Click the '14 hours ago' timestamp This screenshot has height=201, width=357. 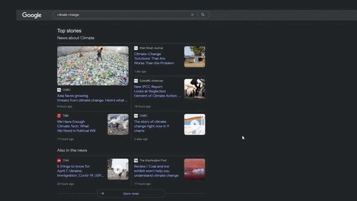coord(142,106)
